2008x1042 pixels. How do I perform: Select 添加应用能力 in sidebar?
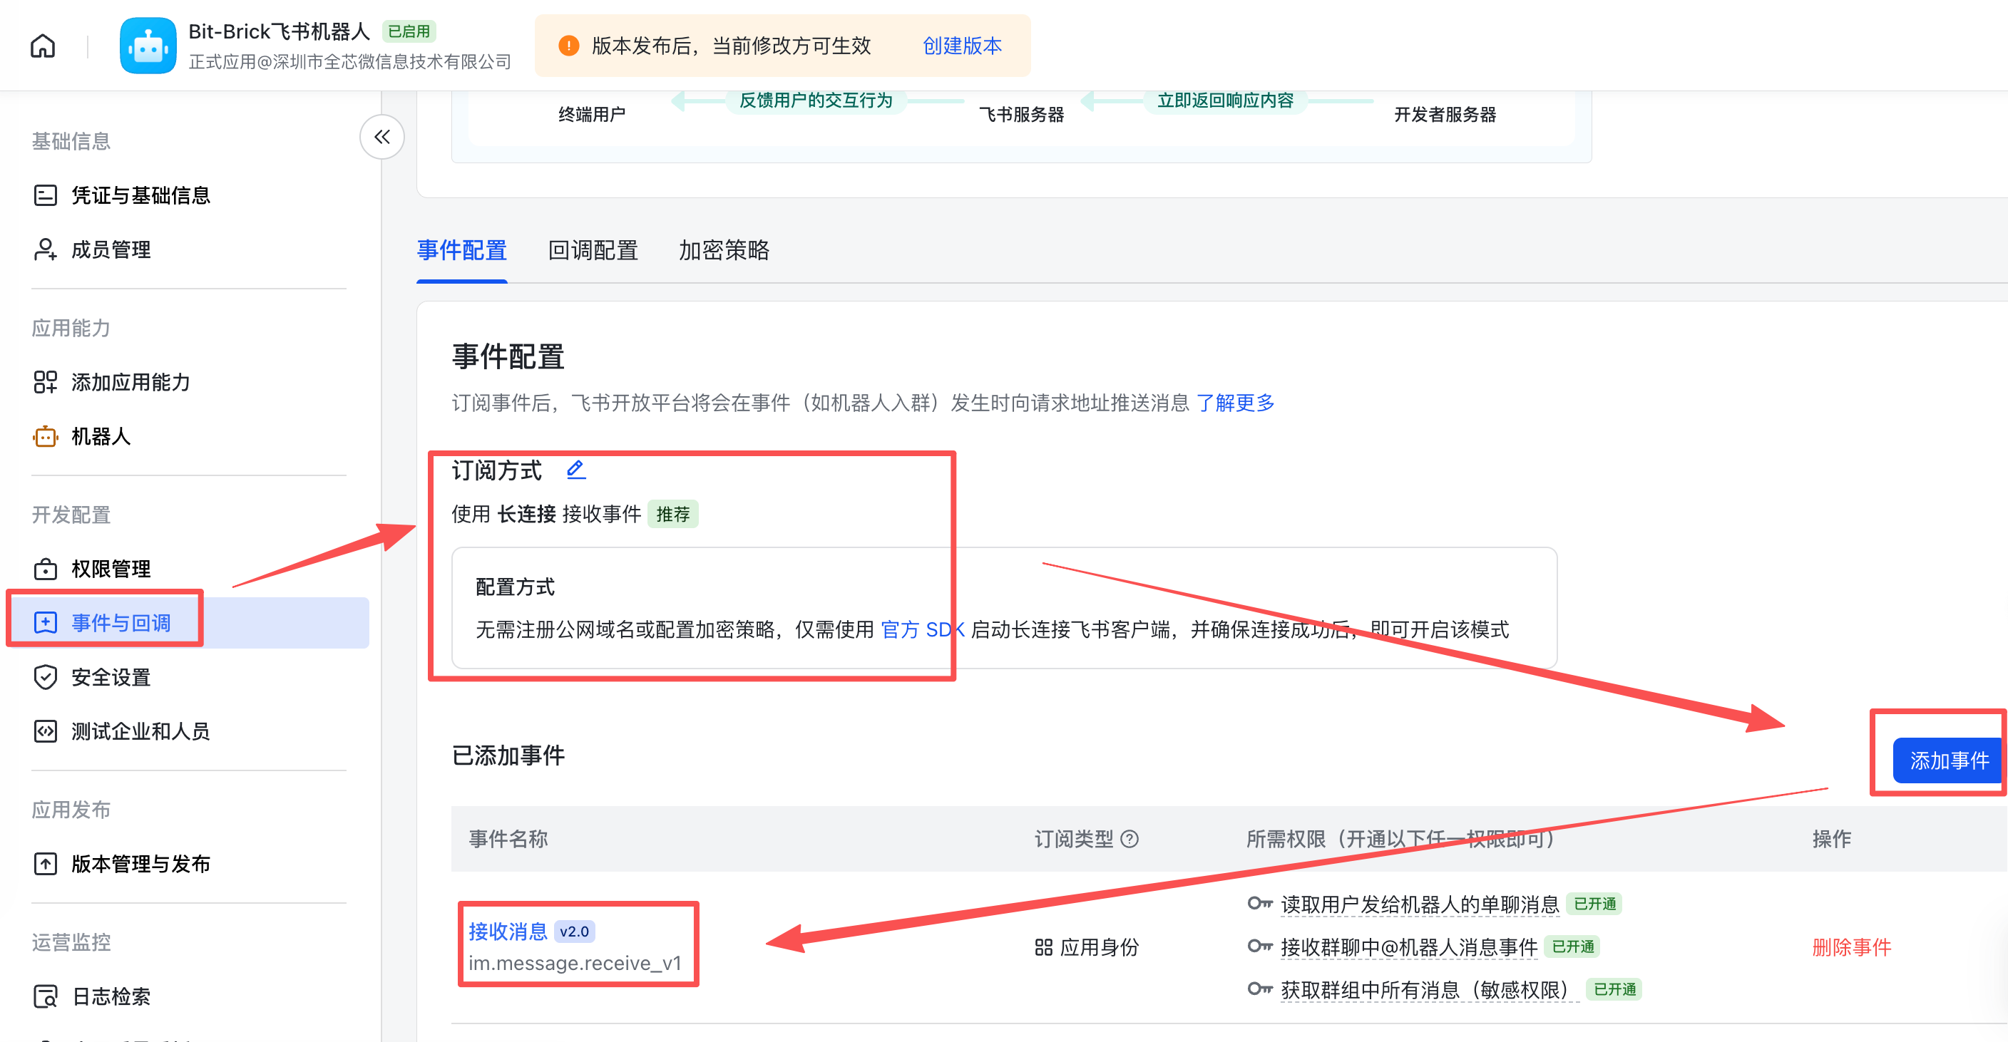[x=130, y=382]
